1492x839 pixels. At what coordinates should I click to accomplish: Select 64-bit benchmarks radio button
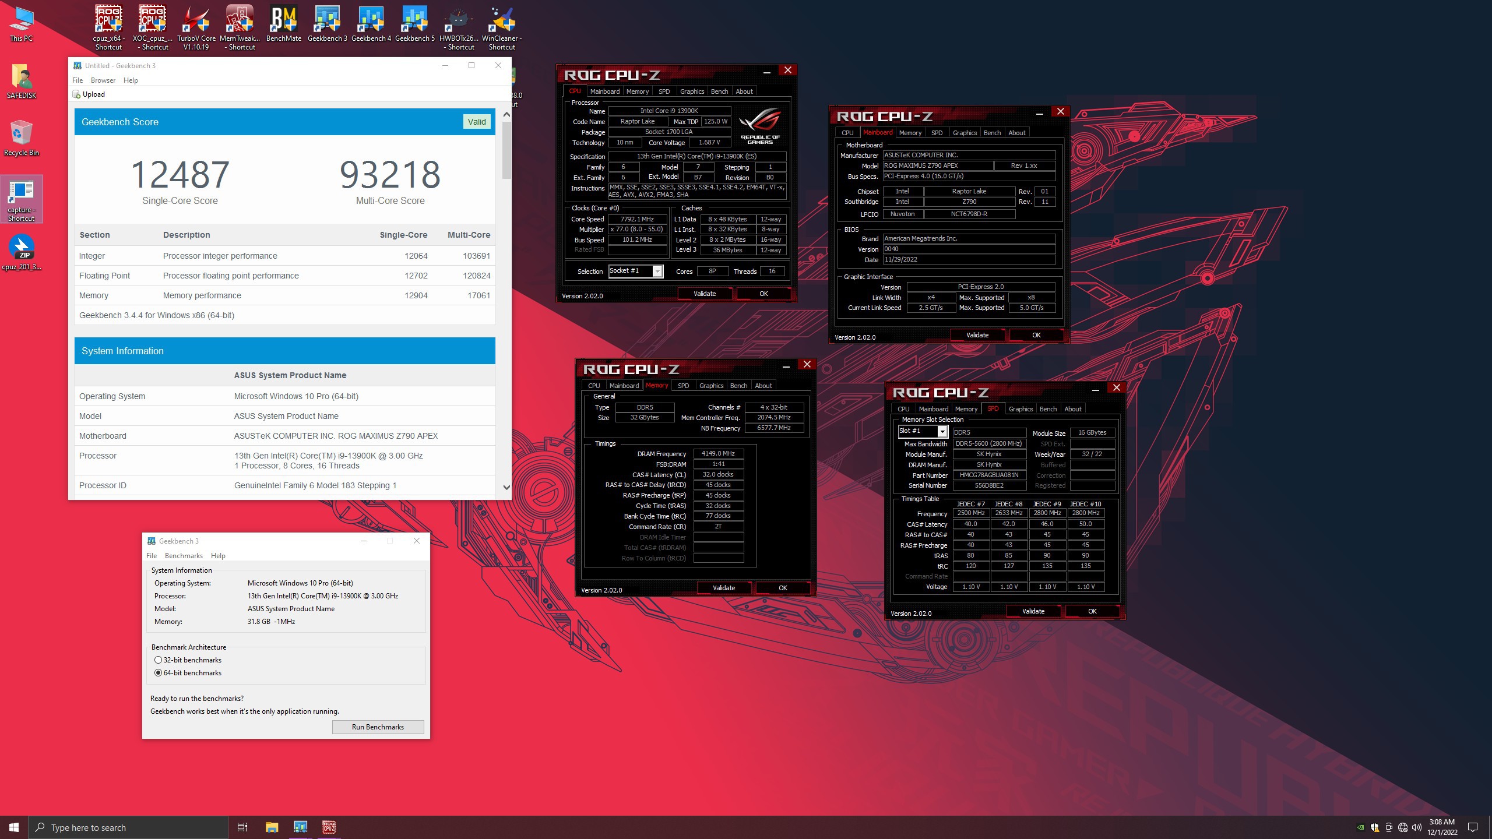[x=158, y=673]
